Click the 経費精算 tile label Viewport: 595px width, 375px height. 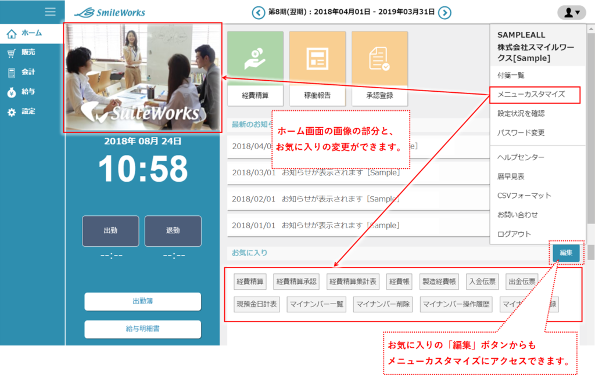pyautogui.click(x=256, y=96)
